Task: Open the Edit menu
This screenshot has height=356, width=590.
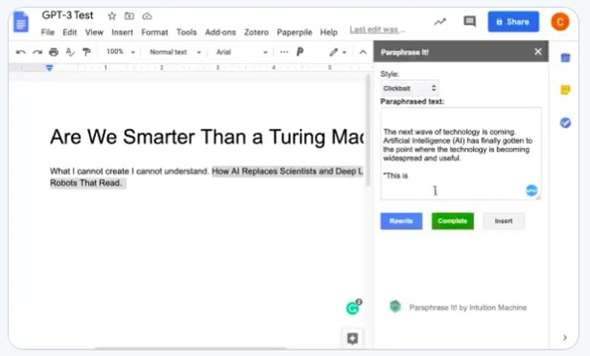Action: coord(69,32)
